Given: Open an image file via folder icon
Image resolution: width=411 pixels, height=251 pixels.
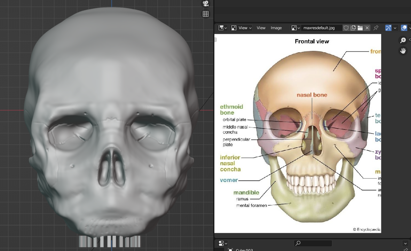Looking at the screenshot, I should 360,28.
